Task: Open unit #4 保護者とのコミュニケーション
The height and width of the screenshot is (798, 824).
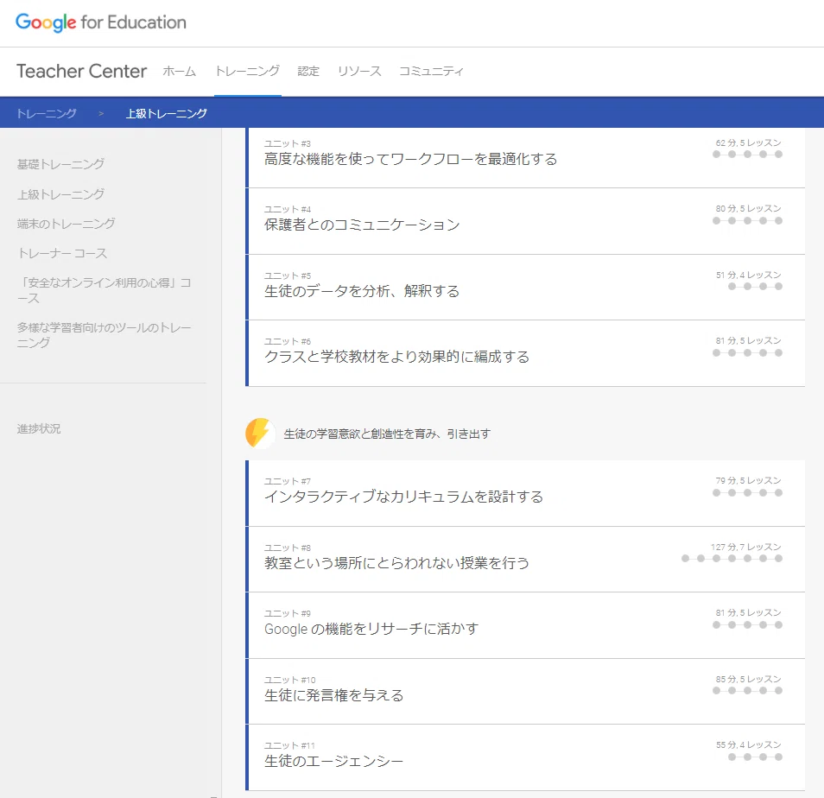Action: (x=526, y=222)
